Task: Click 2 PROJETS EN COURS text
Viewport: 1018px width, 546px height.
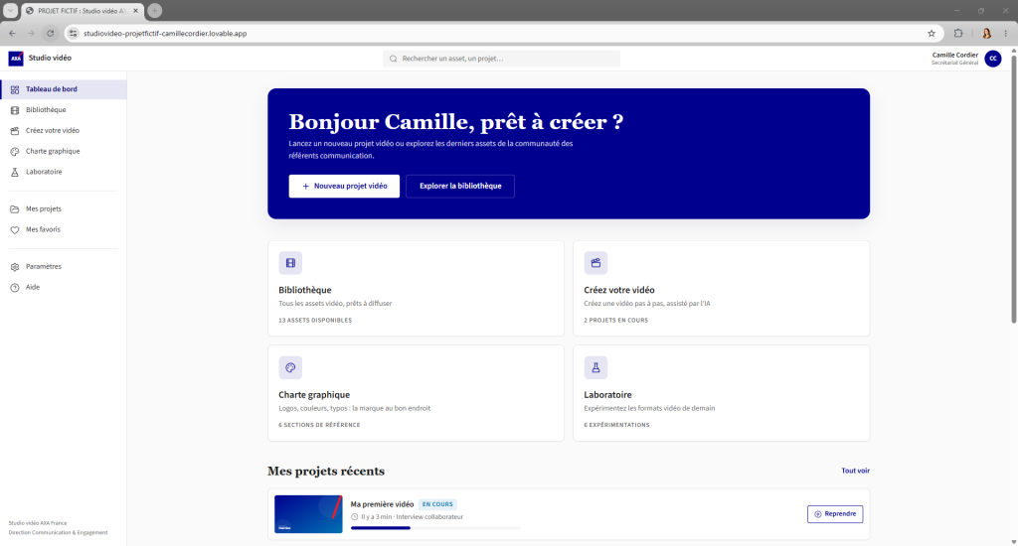Action: coord(615,321)
